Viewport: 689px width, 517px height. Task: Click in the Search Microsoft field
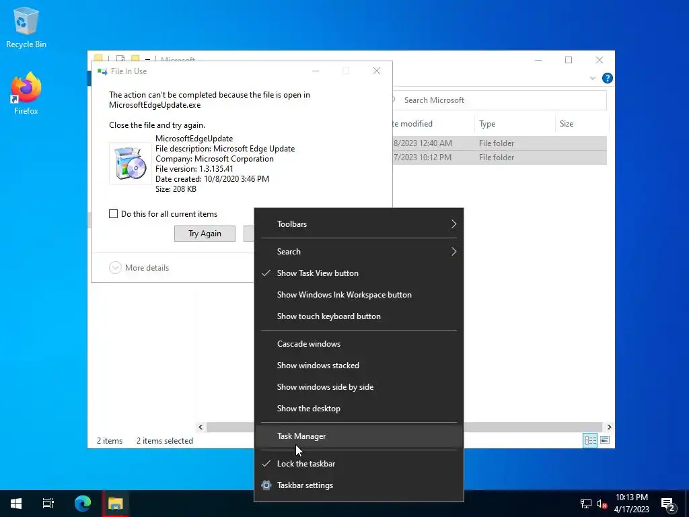[499, 100]
